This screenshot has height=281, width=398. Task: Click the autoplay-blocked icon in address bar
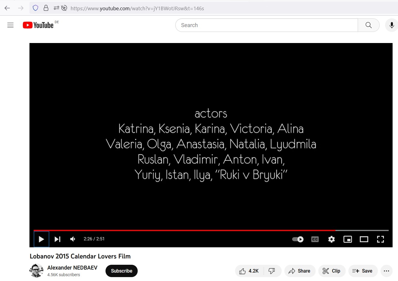[64, 8]
